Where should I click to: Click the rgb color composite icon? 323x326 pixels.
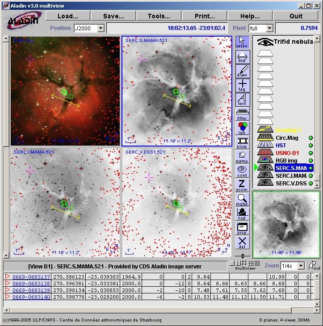(242, 128)
